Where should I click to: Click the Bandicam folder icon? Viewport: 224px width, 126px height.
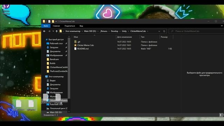[48, 59]
